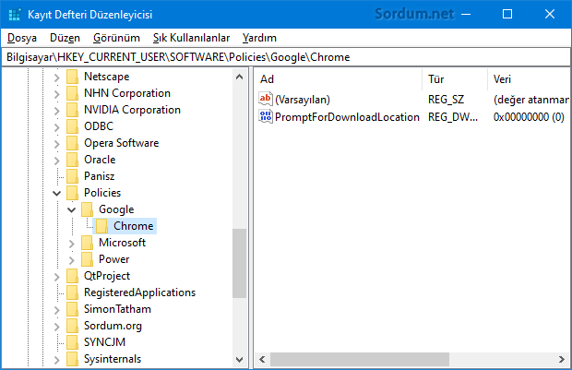572x370 pixels.
Task: Click the Microsoft folder icon
Action: tap(87, 243)
